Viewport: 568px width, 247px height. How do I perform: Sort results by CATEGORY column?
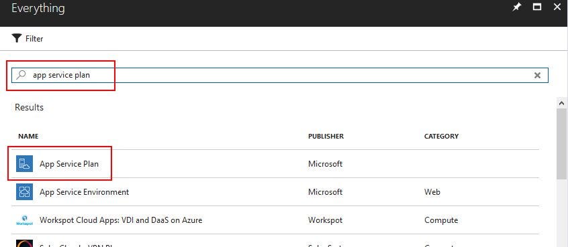441,136
